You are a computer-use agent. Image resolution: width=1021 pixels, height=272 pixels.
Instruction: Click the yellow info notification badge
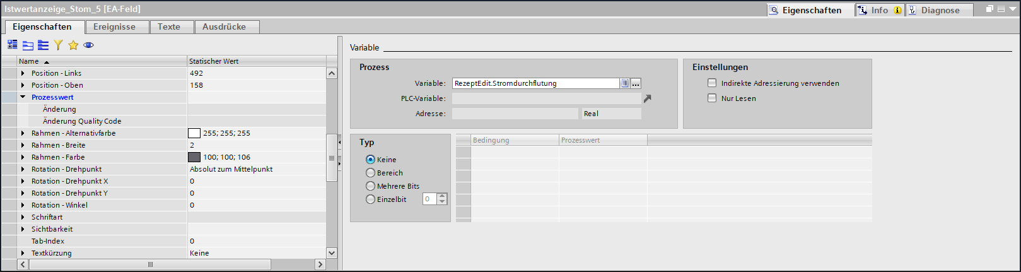[897, 11]
